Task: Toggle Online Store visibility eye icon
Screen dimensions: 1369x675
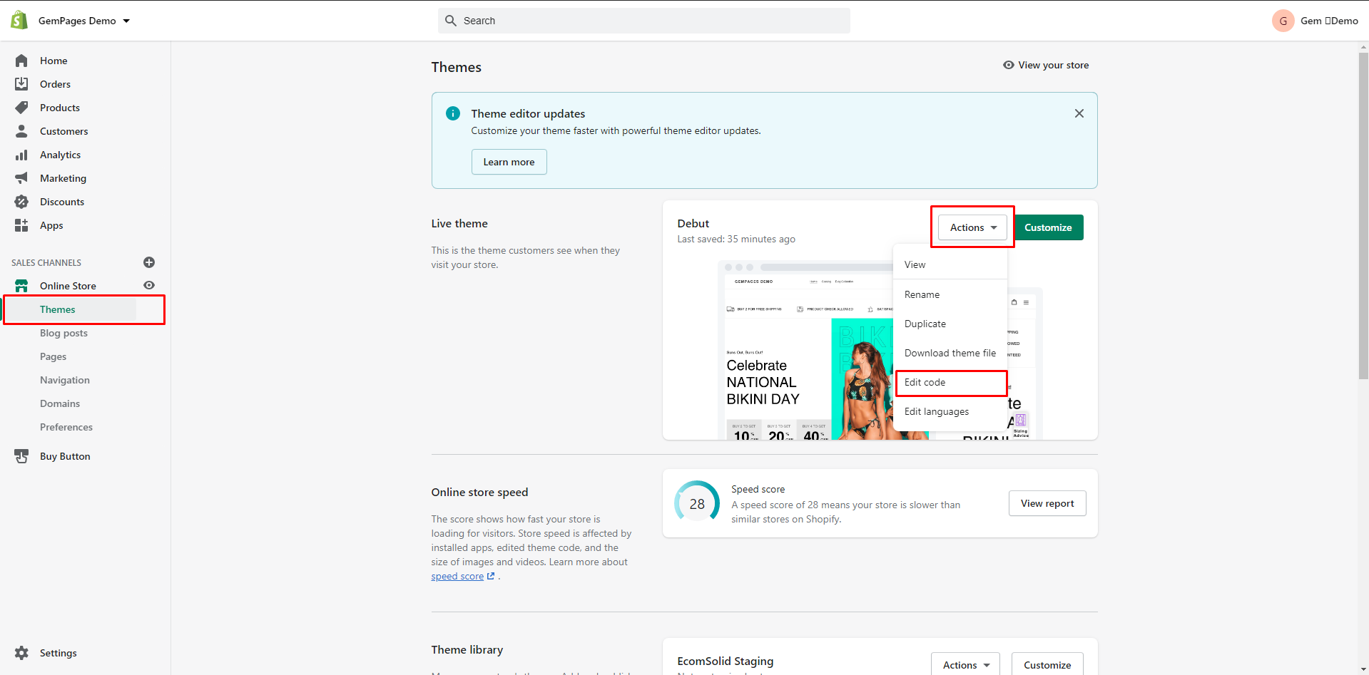Action: coord(149,285)
